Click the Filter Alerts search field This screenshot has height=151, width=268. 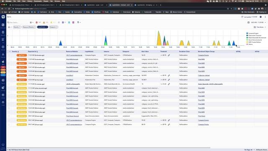[x=18, y=22]
